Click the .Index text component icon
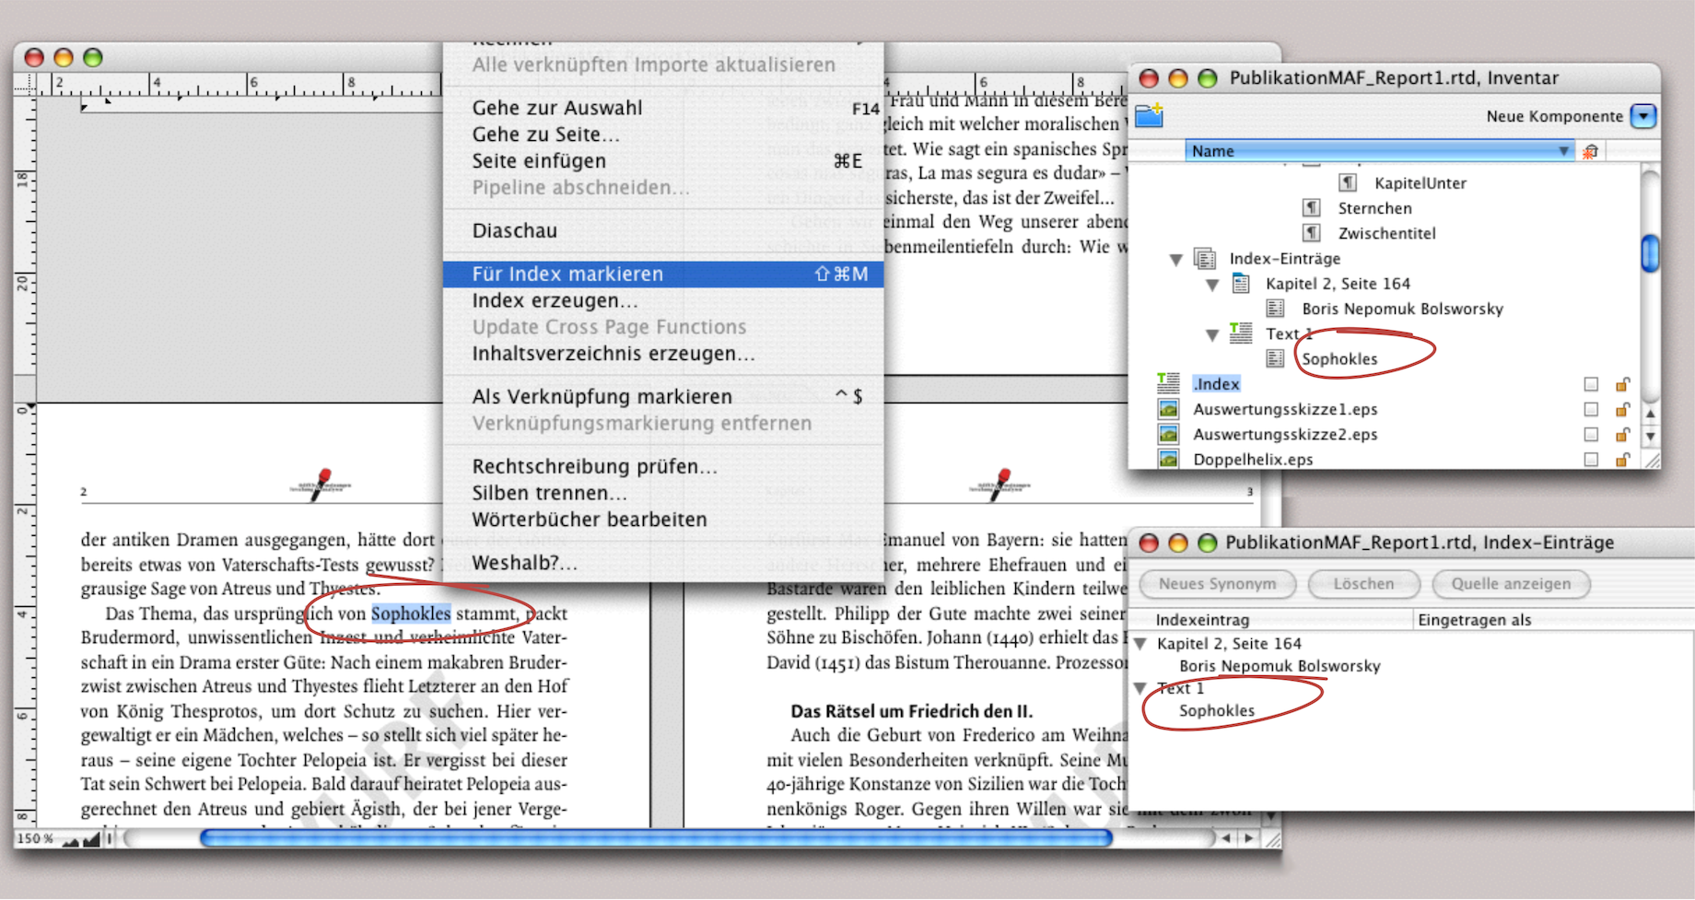The image size is (1695, 900). 1168,383
